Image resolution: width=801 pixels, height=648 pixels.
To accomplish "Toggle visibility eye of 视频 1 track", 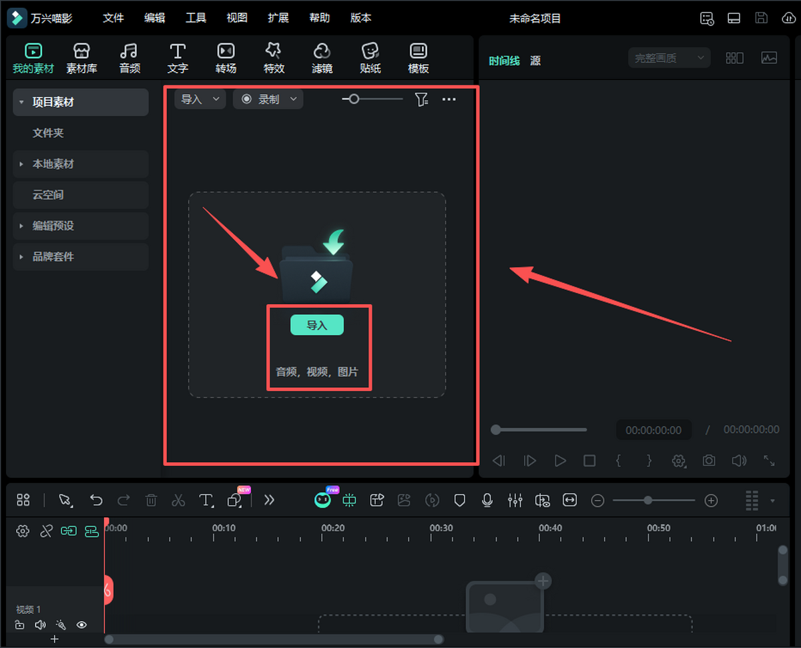I will [x=81, y=625].
